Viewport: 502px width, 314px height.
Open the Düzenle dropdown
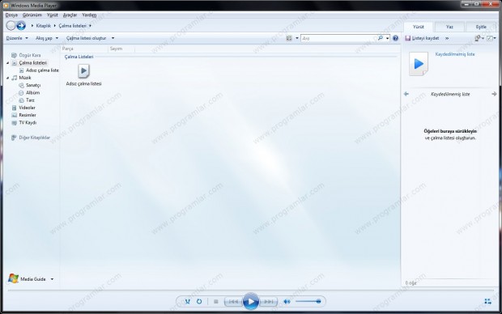17,38
